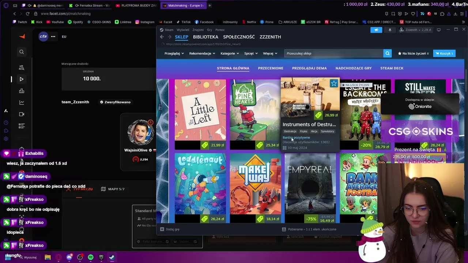Switch to SPOŁECZNOŚĆ in Steam

239,37
